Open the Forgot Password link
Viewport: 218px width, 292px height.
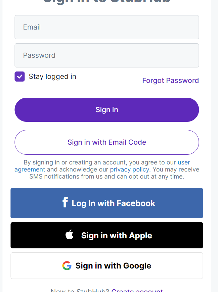tap(171, 81)
